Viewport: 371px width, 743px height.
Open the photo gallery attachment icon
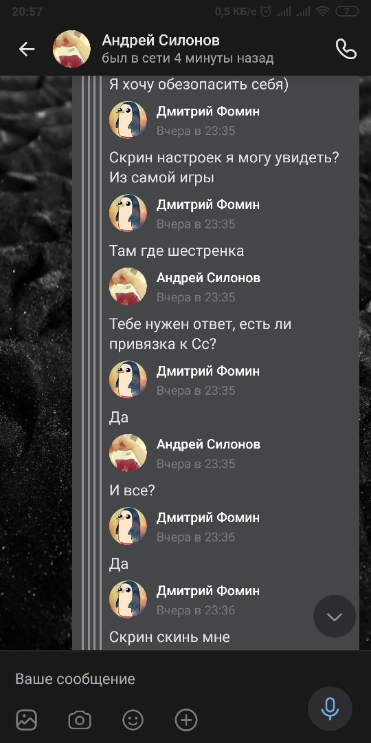tap(27, 720)
